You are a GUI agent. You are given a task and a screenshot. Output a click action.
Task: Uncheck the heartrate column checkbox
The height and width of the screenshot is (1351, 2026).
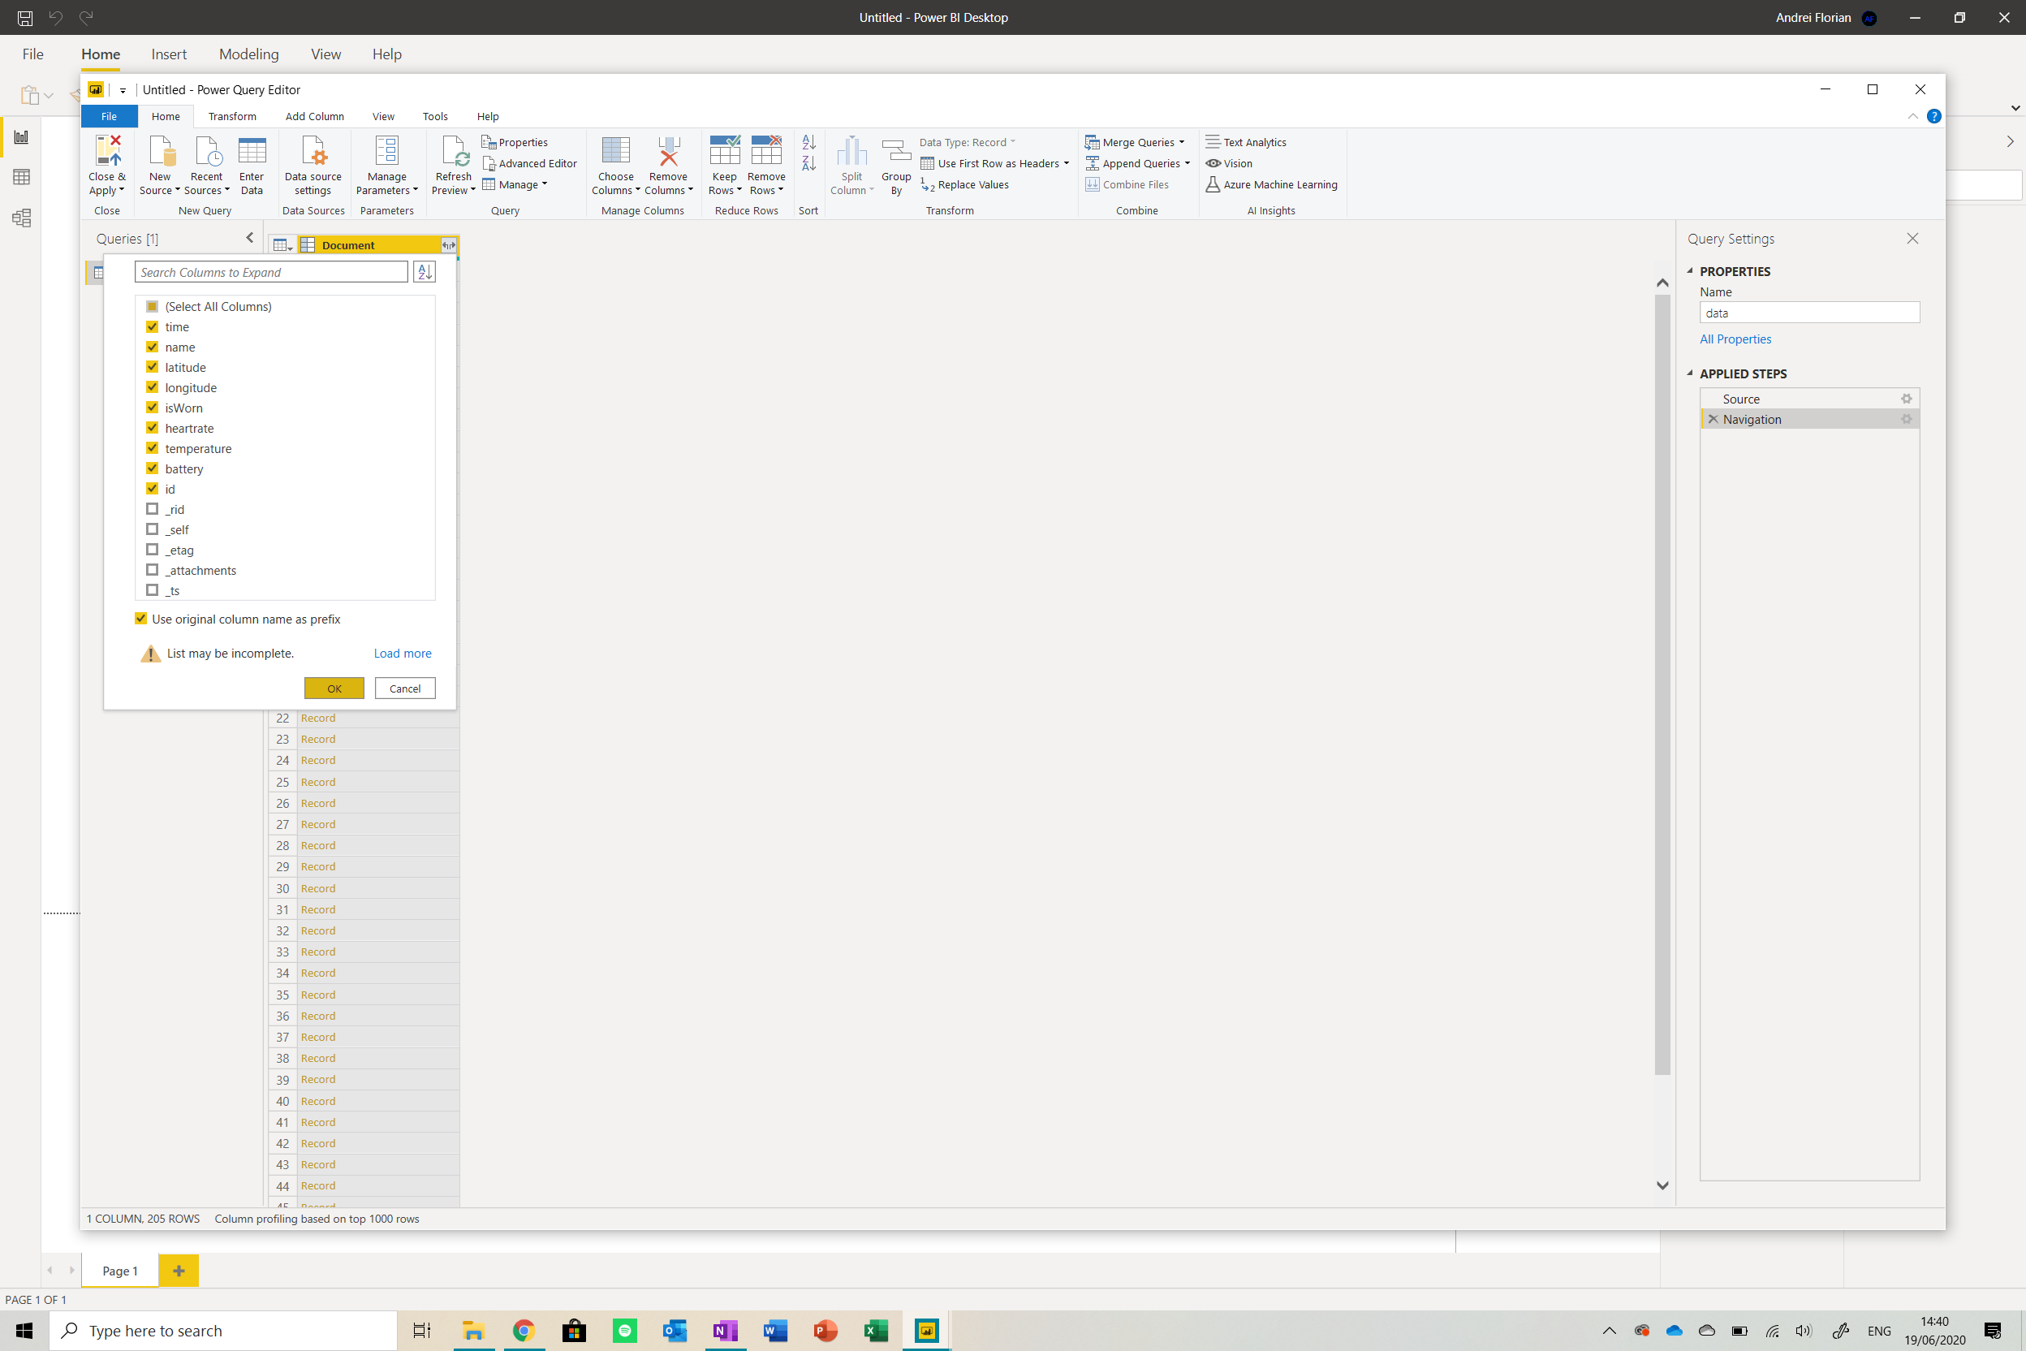point(153,428)
